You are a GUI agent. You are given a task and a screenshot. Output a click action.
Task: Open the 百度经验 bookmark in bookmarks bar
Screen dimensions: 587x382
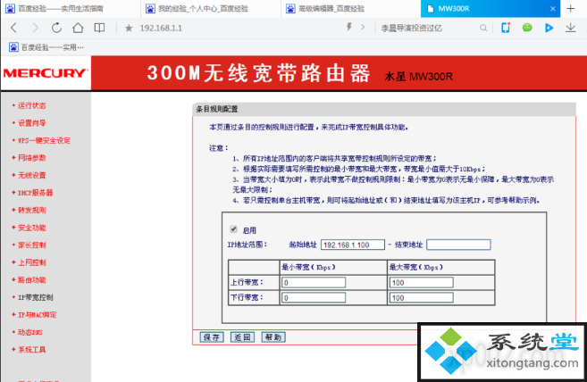click(46, 47)
